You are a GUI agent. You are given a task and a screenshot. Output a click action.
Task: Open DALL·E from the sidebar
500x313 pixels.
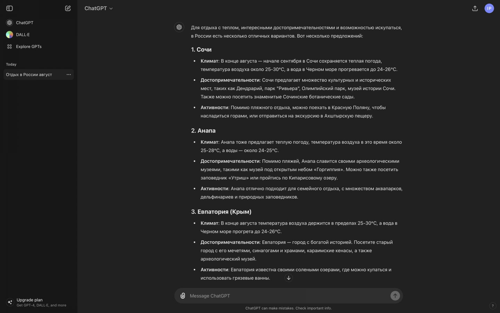[23, 34]
